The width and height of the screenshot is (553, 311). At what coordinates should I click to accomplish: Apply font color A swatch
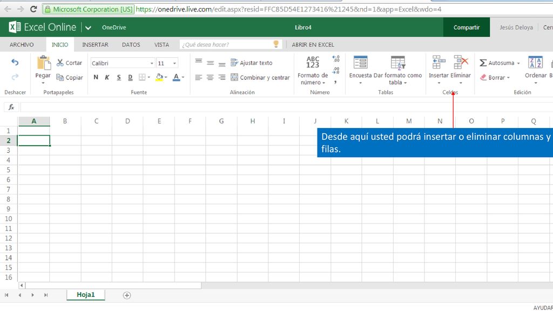[x=177, y=77]
